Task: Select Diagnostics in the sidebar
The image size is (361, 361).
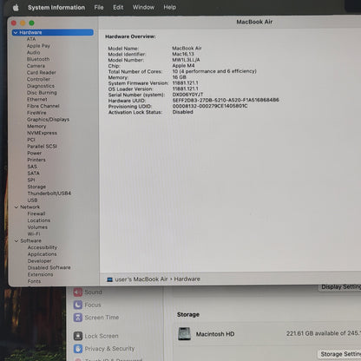Action: pos(41,86)
